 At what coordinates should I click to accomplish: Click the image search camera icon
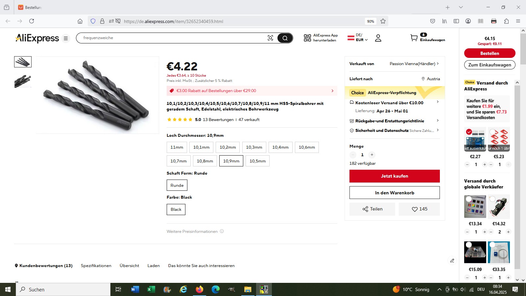tap(270, 38)
